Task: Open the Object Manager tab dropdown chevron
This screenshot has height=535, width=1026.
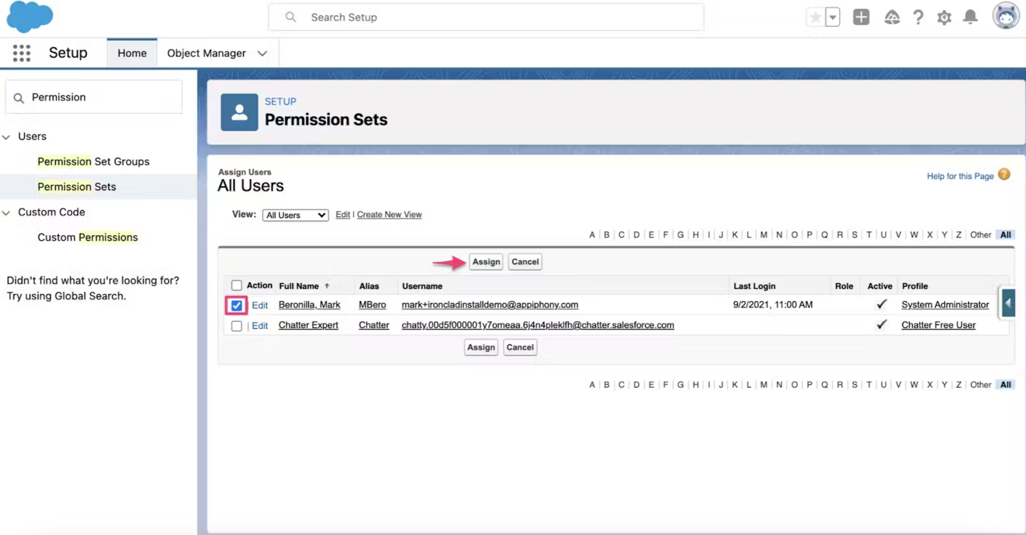Action: (262, 53)
